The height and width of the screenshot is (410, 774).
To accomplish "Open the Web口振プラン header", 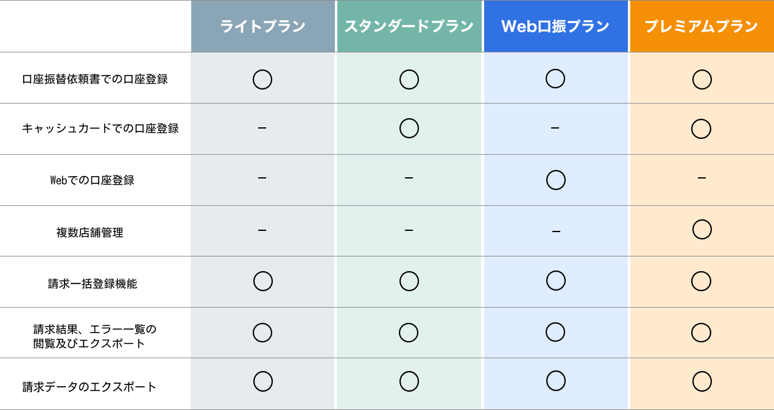I will tap(555, 26).
